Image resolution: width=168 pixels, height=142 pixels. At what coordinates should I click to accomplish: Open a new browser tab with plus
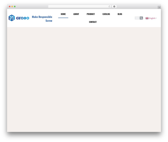pyautogui.click(x=159, y=7)
